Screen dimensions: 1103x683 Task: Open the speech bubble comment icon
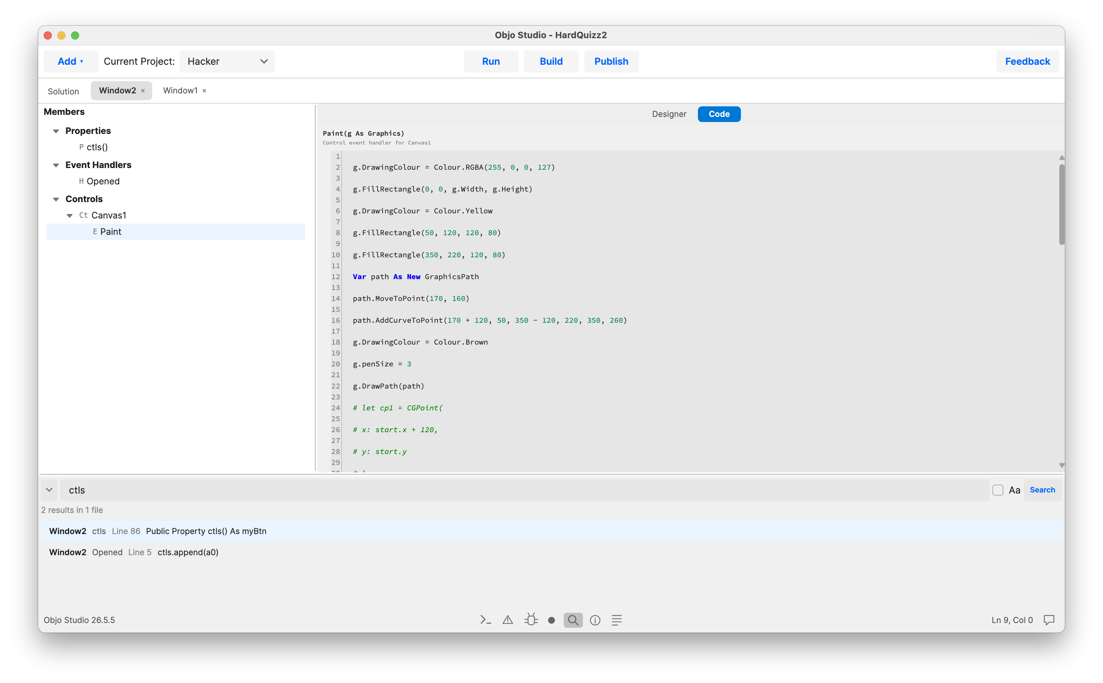(1049, 620)
